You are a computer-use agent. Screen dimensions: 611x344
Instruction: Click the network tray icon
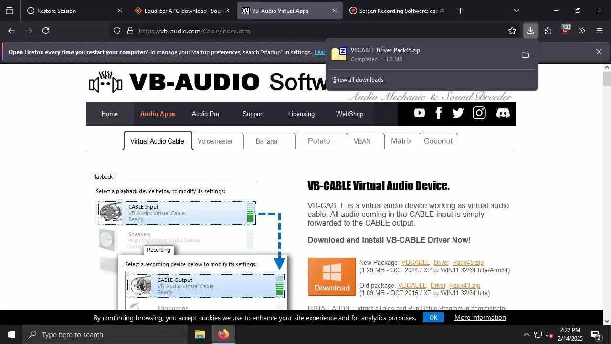click(537, 334)
